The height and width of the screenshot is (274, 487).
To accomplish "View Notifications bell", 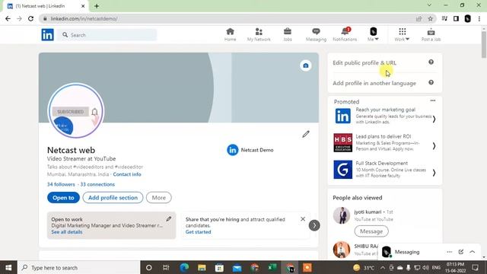I will pyautogui.click(x=345, y=34).
